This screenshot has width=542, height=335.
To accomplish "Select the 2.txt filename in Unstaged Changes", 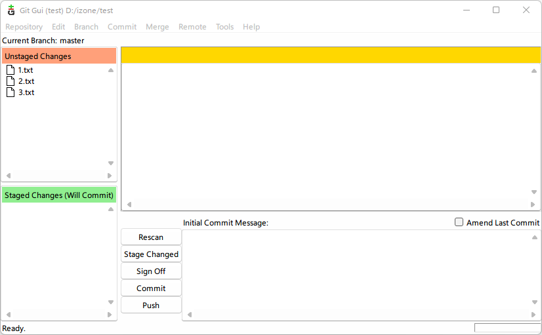I will click(x=26, y=81).
